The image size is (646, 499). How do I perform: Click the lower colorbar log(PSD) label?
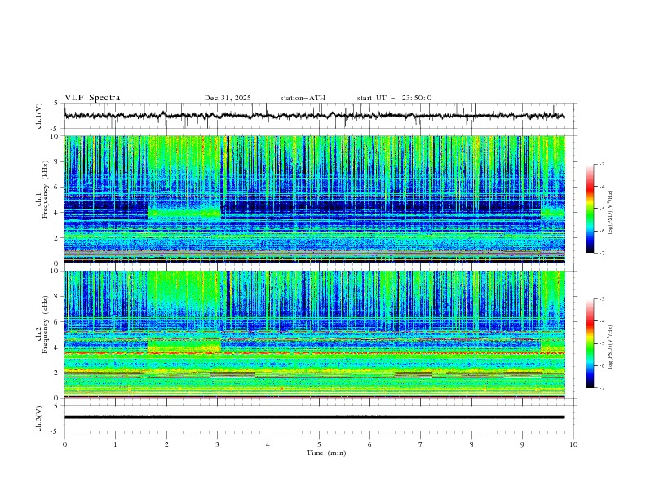611,347
